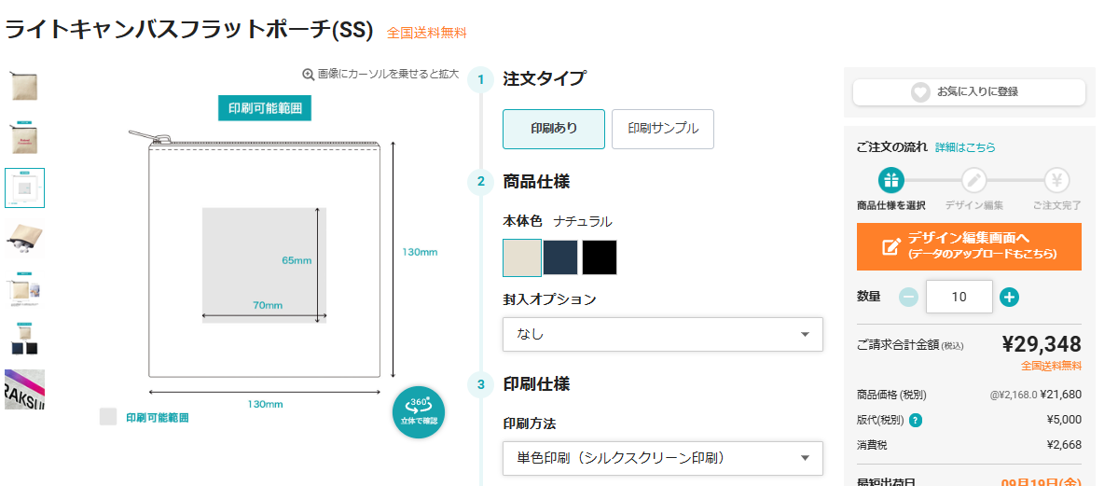
Task: Click the 版代 help question mark icon
Action: coord(916,420)
